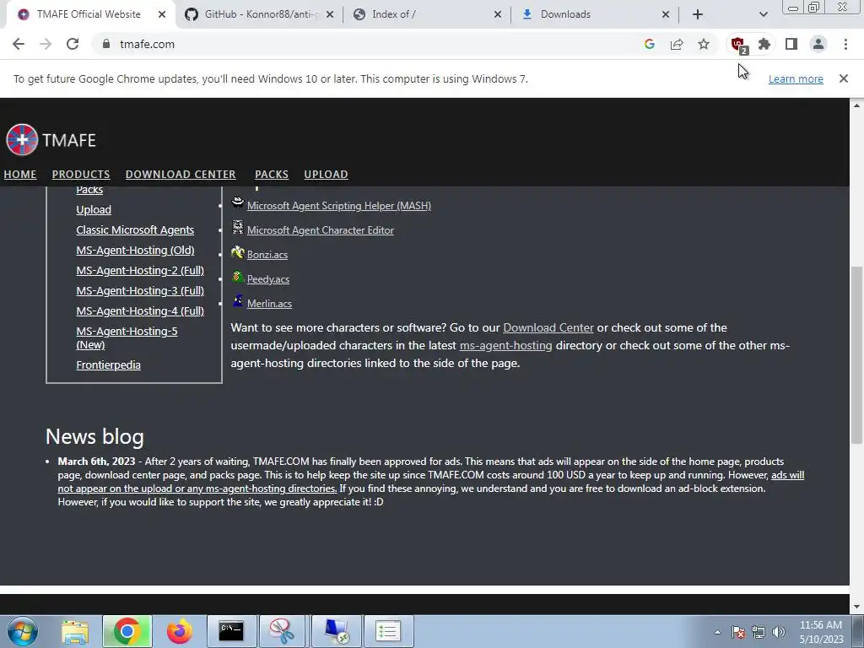The width and height of the screenshot is (864, 648).
Task: Click the Download Center paragraph link
Action: click(x=548, y=328)
